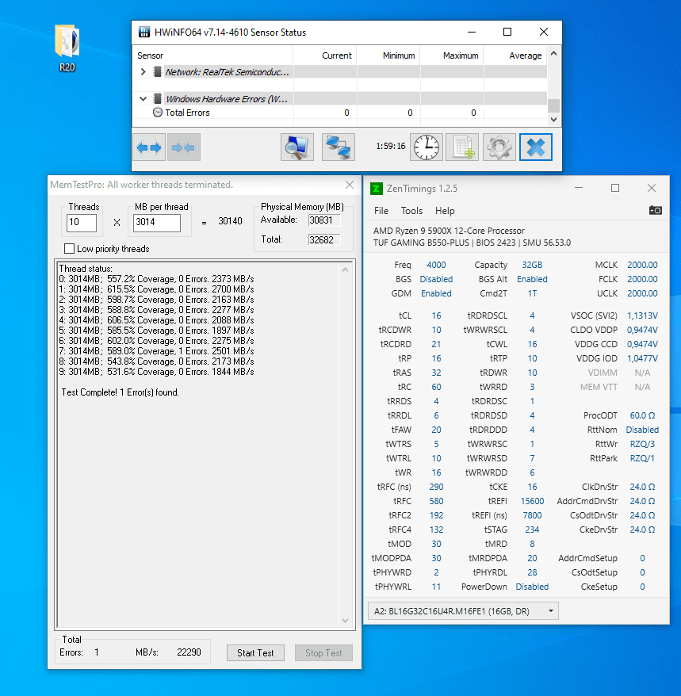
Task: Click thread 7 status line with 1 error
Action: click(156, 351)
